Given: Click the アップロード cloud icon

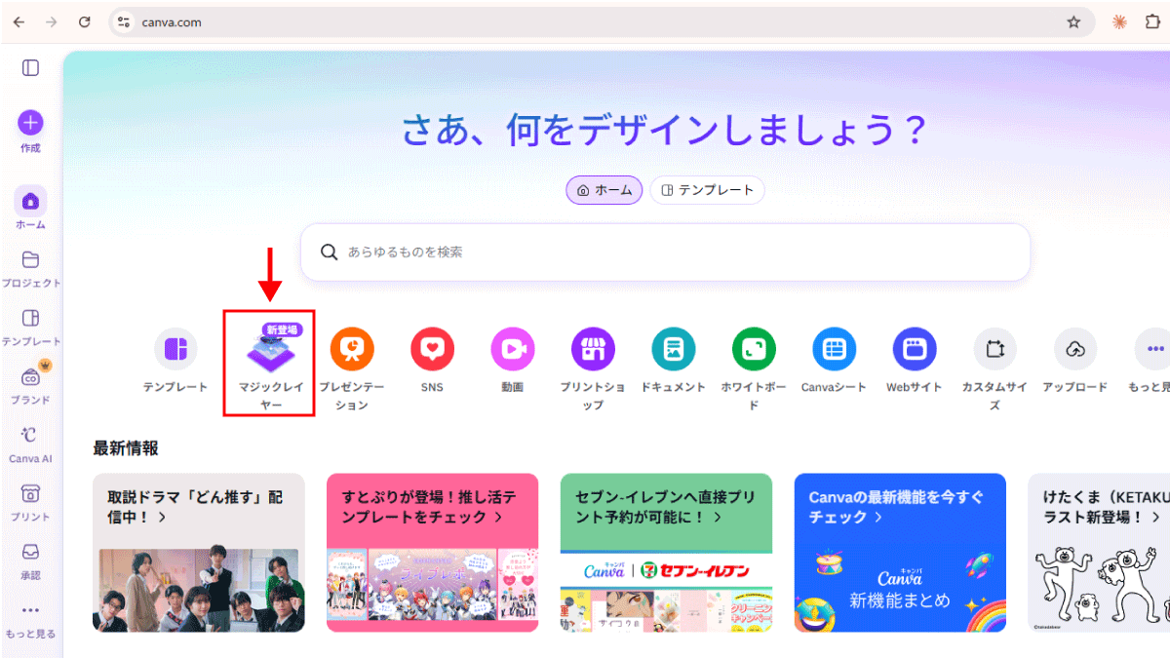Looking at the screenshot, I should tap(1075, 349).
